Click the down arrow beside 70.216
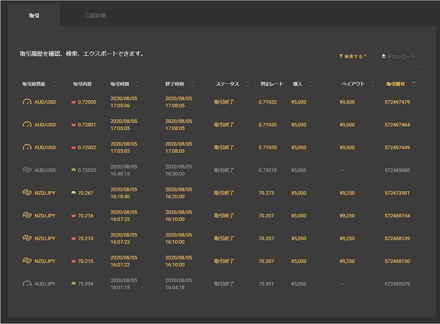The height and width of the screenshot is (324, 440). 74,216
